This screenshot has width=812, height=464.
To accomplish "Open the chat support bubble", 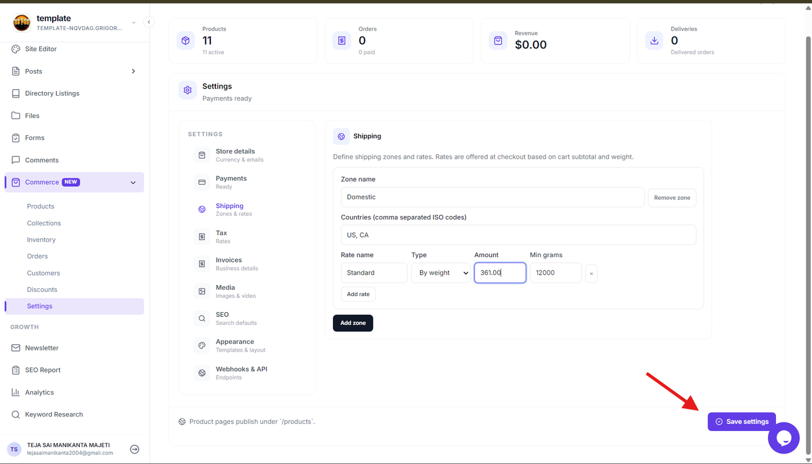I will pos(784,438).
